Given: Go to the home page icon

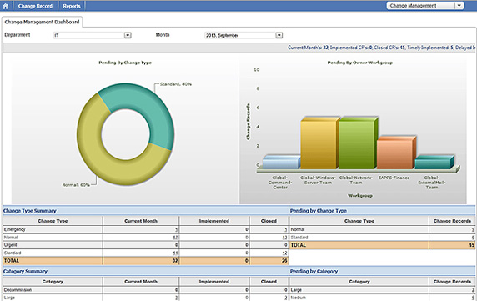Looking at the screenshot, I should [6, 6].
